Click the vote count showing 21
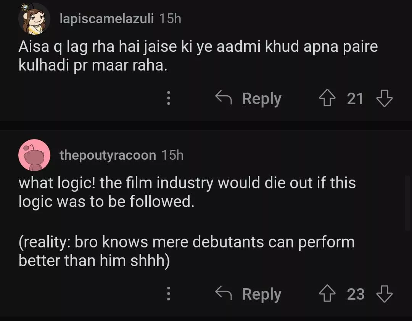 pos(355,99)
